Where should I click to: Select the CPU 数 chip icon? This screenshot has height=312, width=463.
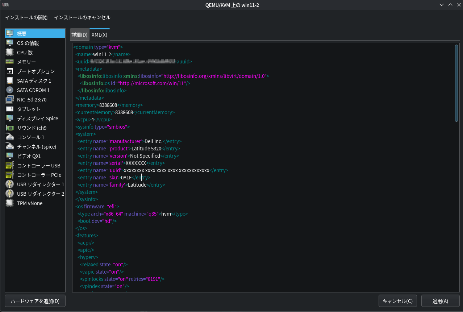pyautogui.click(x=10, y=53)
